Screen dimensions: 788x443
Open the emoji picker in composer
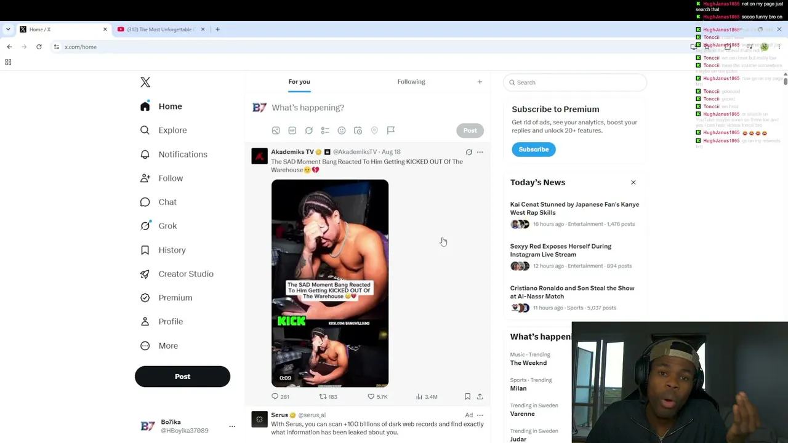pos(342,130)
